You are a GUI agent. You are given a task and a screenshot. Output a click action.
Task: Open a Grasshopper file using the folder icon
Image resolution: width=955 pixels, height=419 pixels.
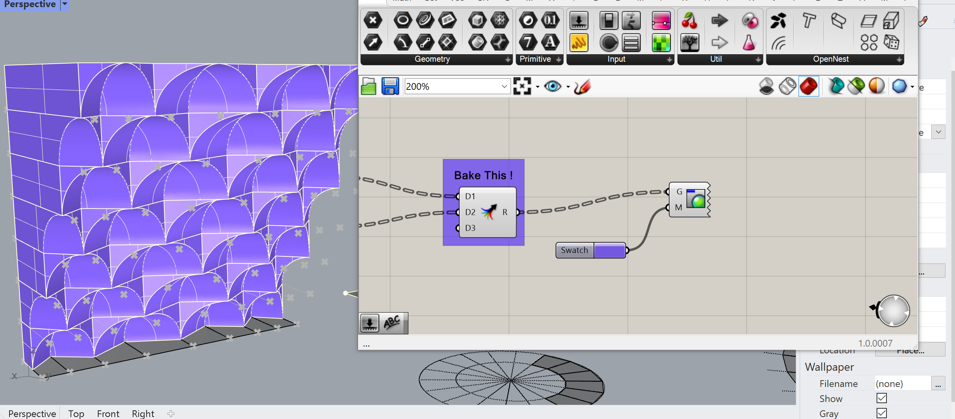[368, 86]
